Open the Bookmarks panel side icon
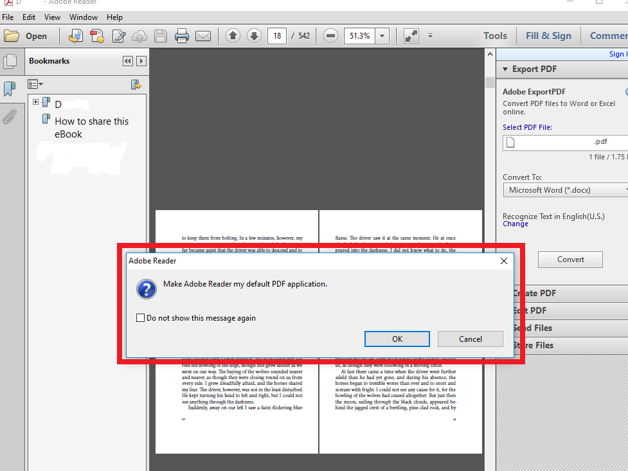 (10, 89)
